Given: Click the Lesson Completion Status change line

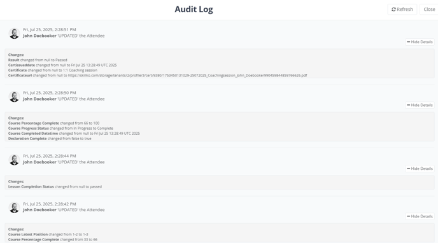Looking at the screenshot, I should click(55, 186).
